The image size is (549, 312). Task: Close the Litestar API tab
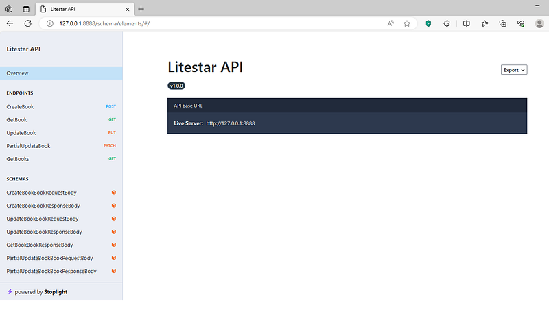(x=128, y=10)
